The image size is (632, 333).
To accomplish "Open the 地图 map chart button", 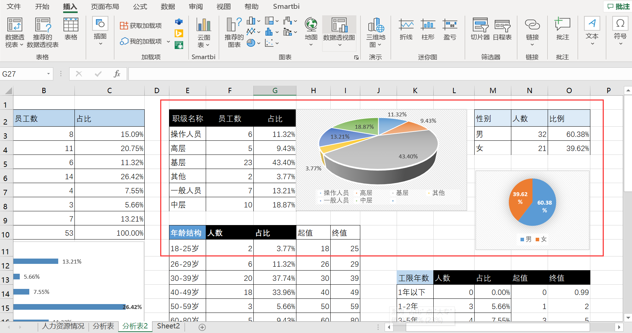I will coord(311,32).
